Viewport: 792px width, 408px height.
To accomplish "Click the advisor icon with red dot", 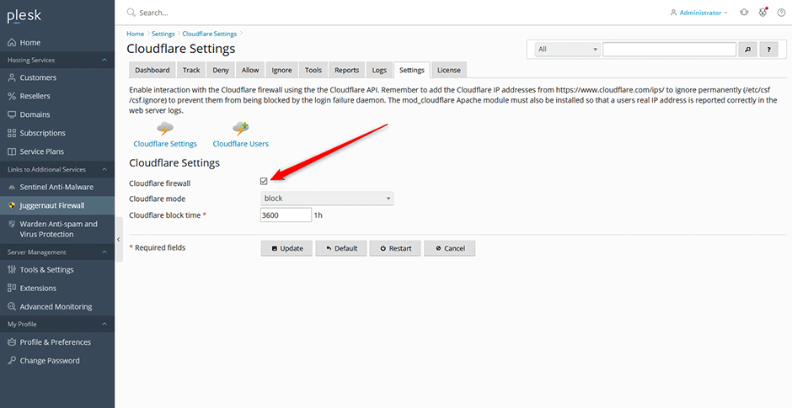I will pyautogui.click(x=763, y=12).
